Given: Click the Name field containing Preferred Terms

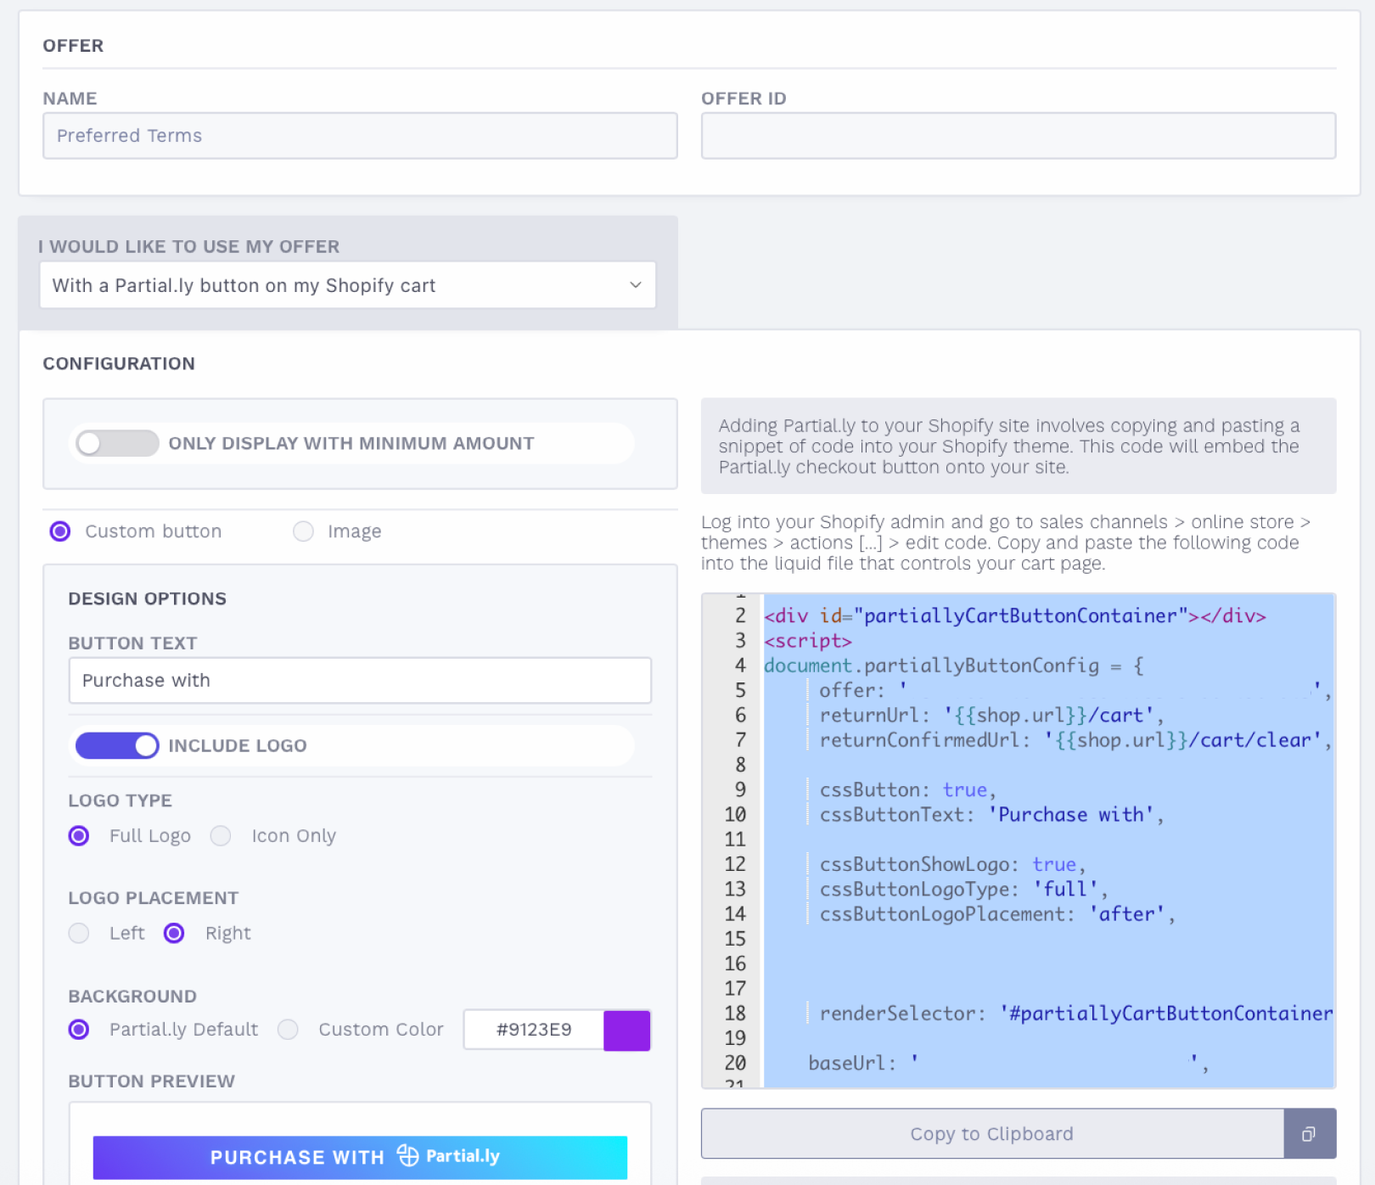Looking at the screenshot, I should (359, 135).
